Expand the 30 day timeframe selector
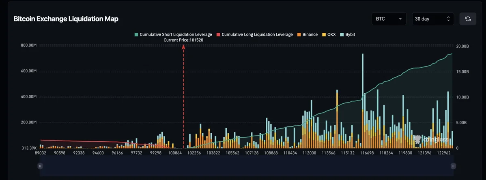The width and height of the screenshot is (486, 180). [x=432, y=19]
